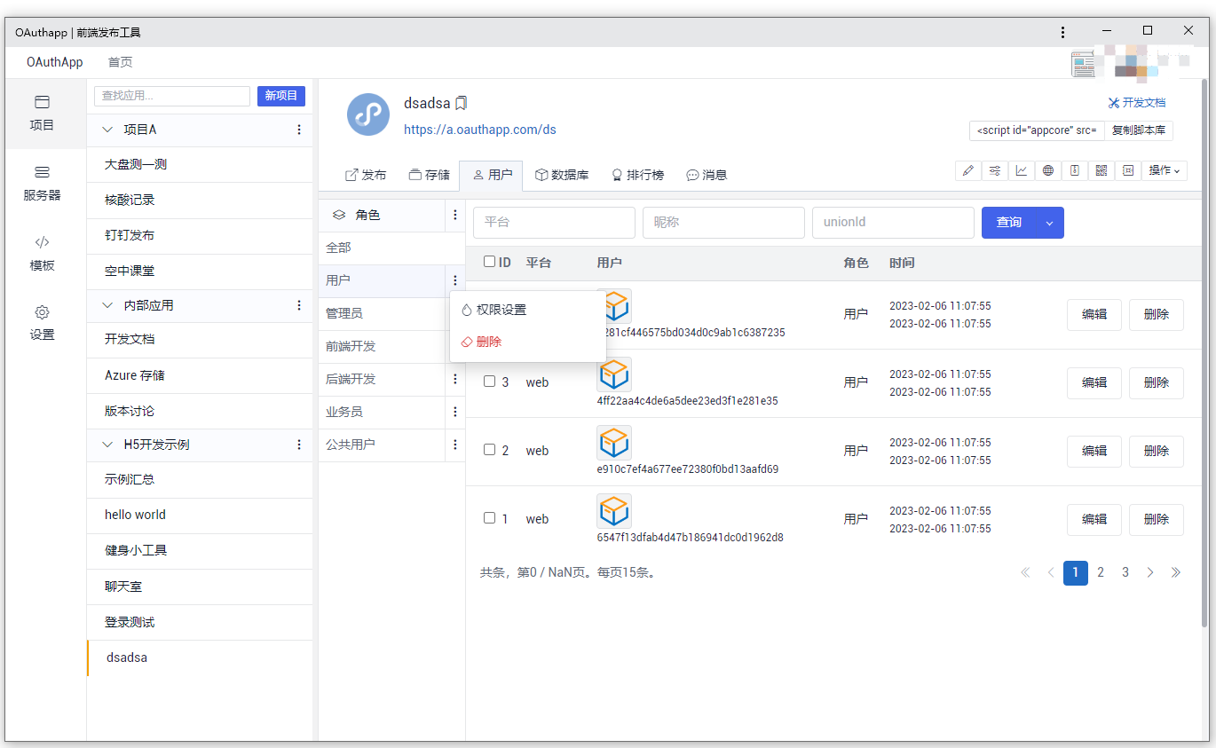Open the more menu for role 公共用户
1216x748 pixels.
click(x=455, y=445)
